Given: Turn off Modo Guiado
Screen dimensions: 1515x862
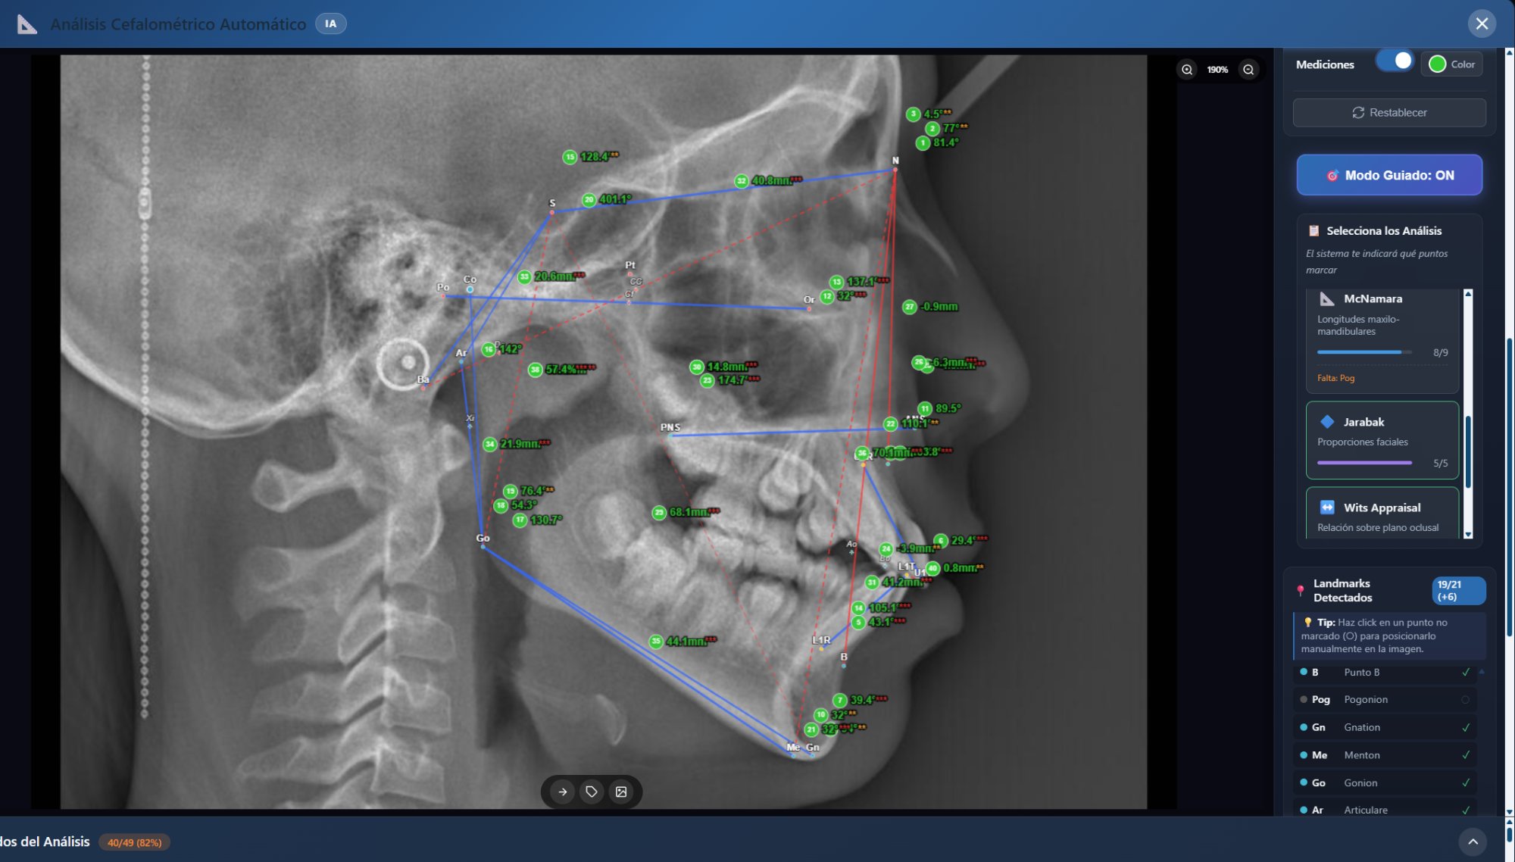Looking at the screenshot, I should [1389, 175].
